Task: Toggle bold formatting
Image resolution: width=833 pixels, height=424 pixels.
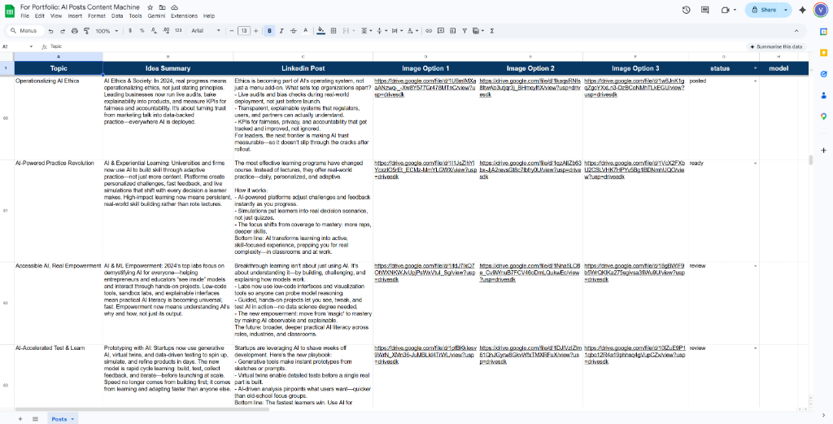Action: [x=269, y=31]
